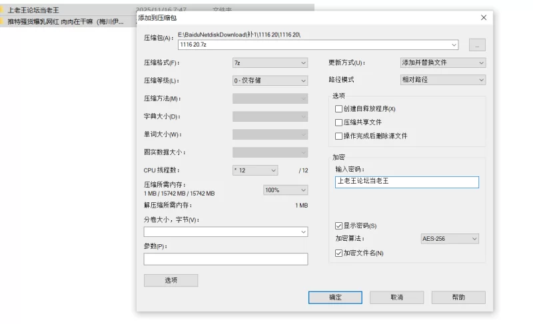Click the browse (...) button for archive path
The height and width of the screenshot is (324, 533).
pos(477,45)
